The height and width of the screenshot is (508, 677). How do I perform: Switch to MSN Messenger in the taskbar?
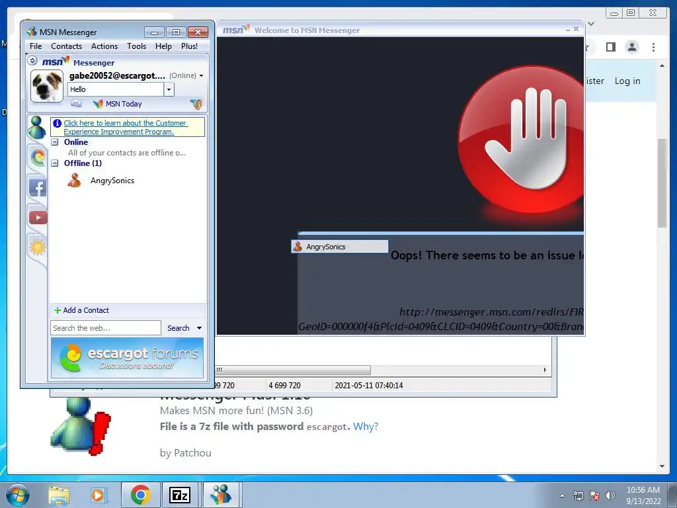(221, 495)
